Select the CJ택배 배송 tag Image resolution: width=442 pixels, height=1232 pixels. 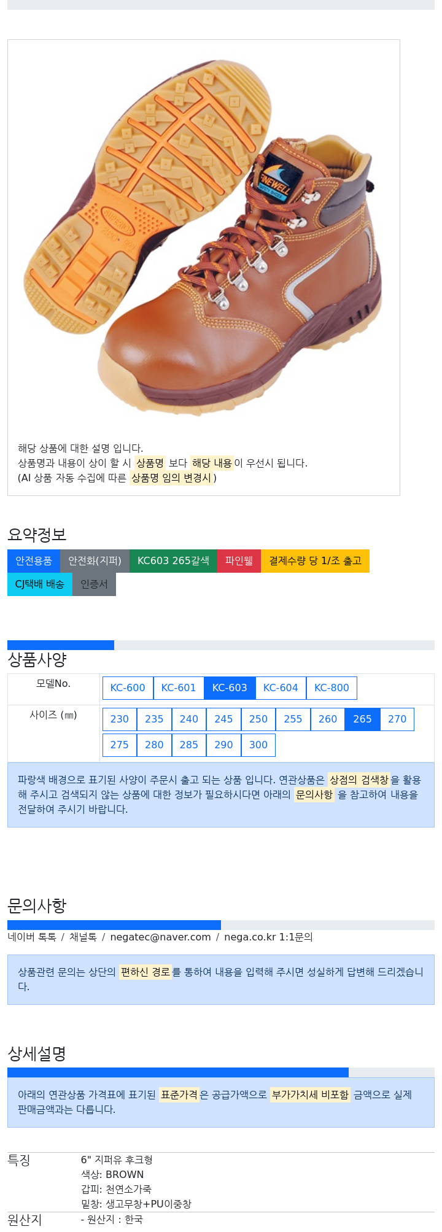[40, 584]
